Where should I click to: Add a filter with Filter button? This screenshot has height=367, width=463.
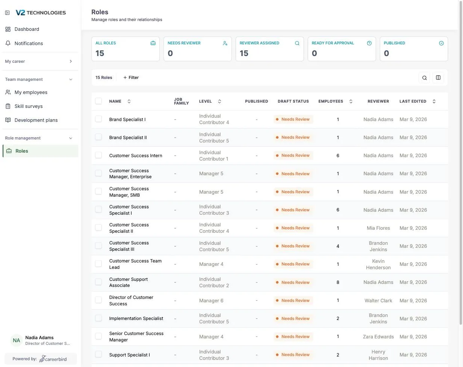(131, 77)
